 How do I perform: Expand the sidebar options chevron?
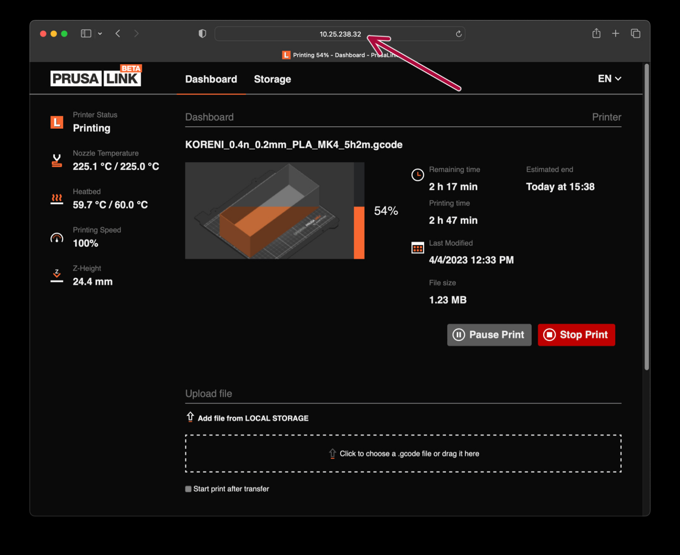pyautogui.click(x=100, y=33)
